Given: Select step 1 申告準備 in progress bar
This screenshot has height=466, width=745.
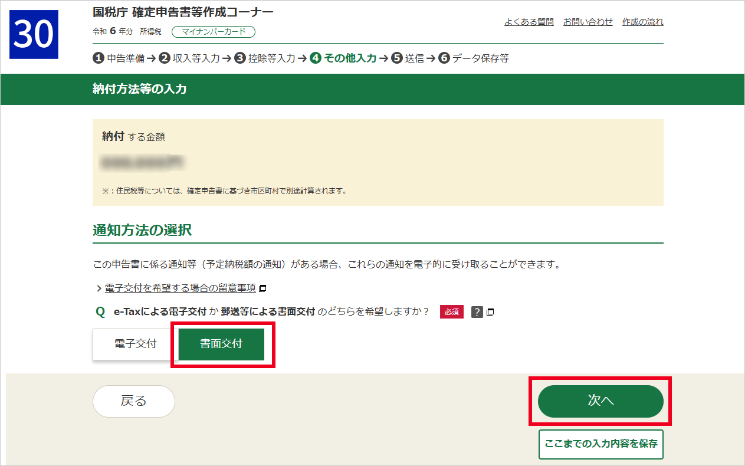Looking at the screenshot, I should pyautogui.click(x=118, y=58).
